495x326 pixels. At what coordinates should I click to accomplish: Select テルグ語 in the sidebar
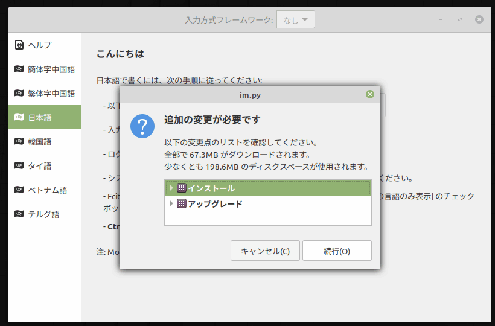(x=45, y=214)
